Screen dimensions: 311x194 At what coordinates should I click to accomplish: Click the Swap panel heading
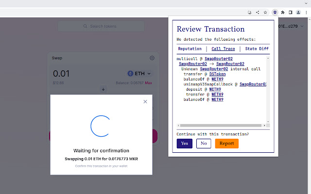tap(57, 58)
